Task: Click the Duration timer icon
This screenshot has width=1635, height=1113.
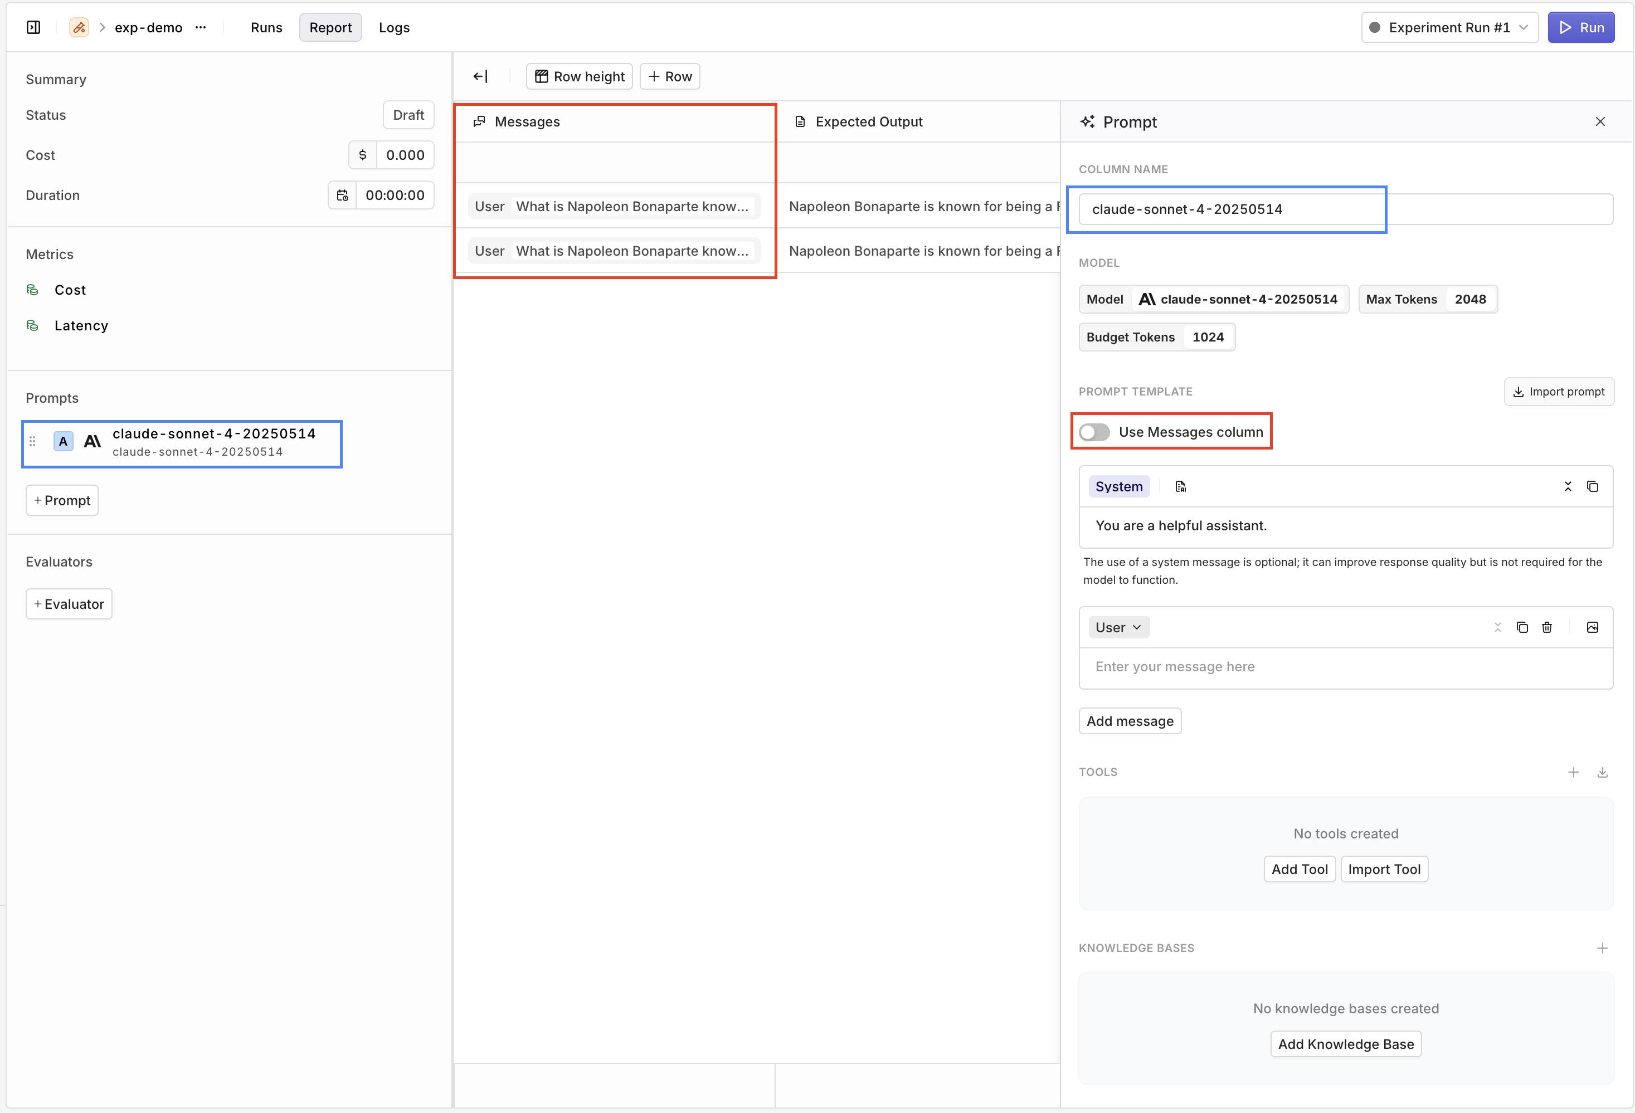Action: (x=343, y=196)
